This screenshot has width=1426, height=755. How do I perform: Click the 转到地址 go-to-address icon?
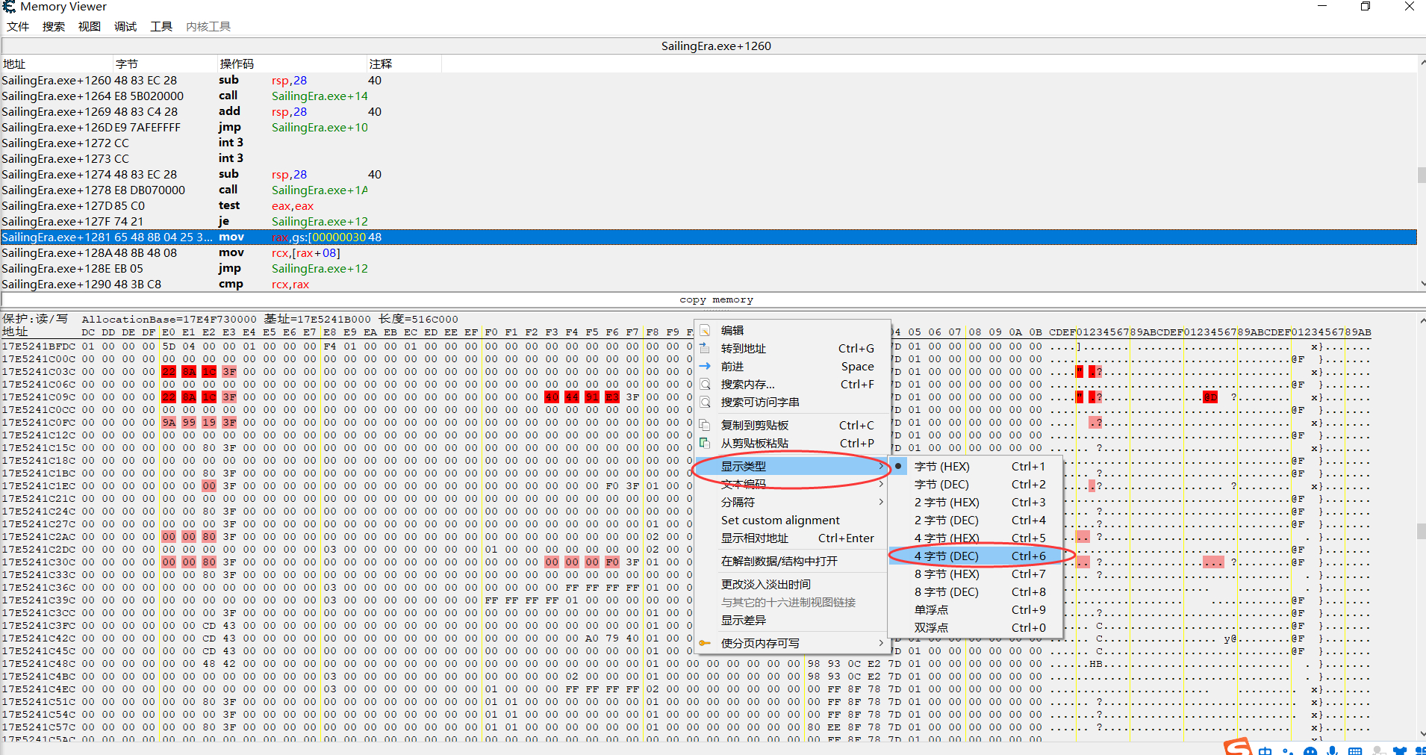705,348
